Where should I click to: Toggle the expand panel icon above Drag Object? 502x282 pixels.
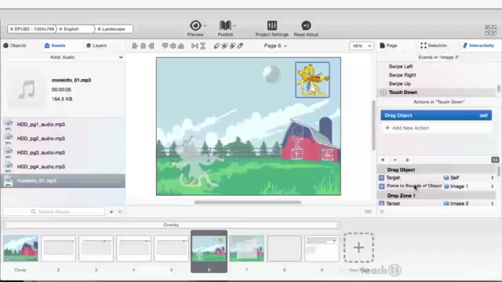tap(495, 160)
